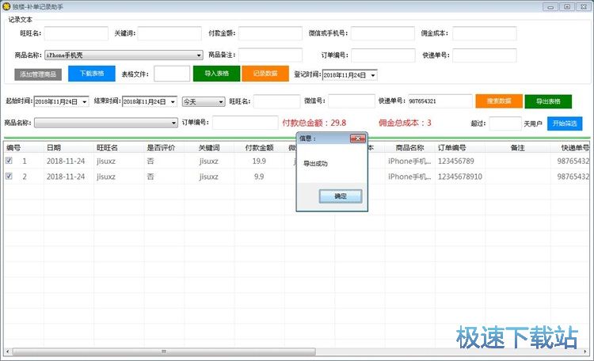The height and width of the screenshot is (361, 594).
Task: Close the 信息 dialog with X button
Action: click(x=358, y=139)
